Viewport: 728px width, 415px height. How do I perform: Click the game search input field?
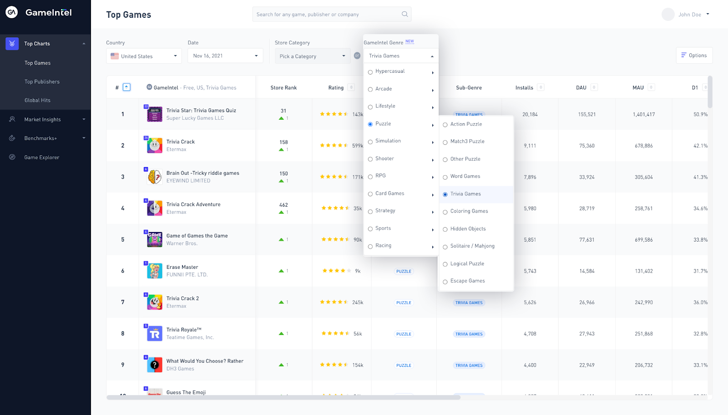pos(332,14)
